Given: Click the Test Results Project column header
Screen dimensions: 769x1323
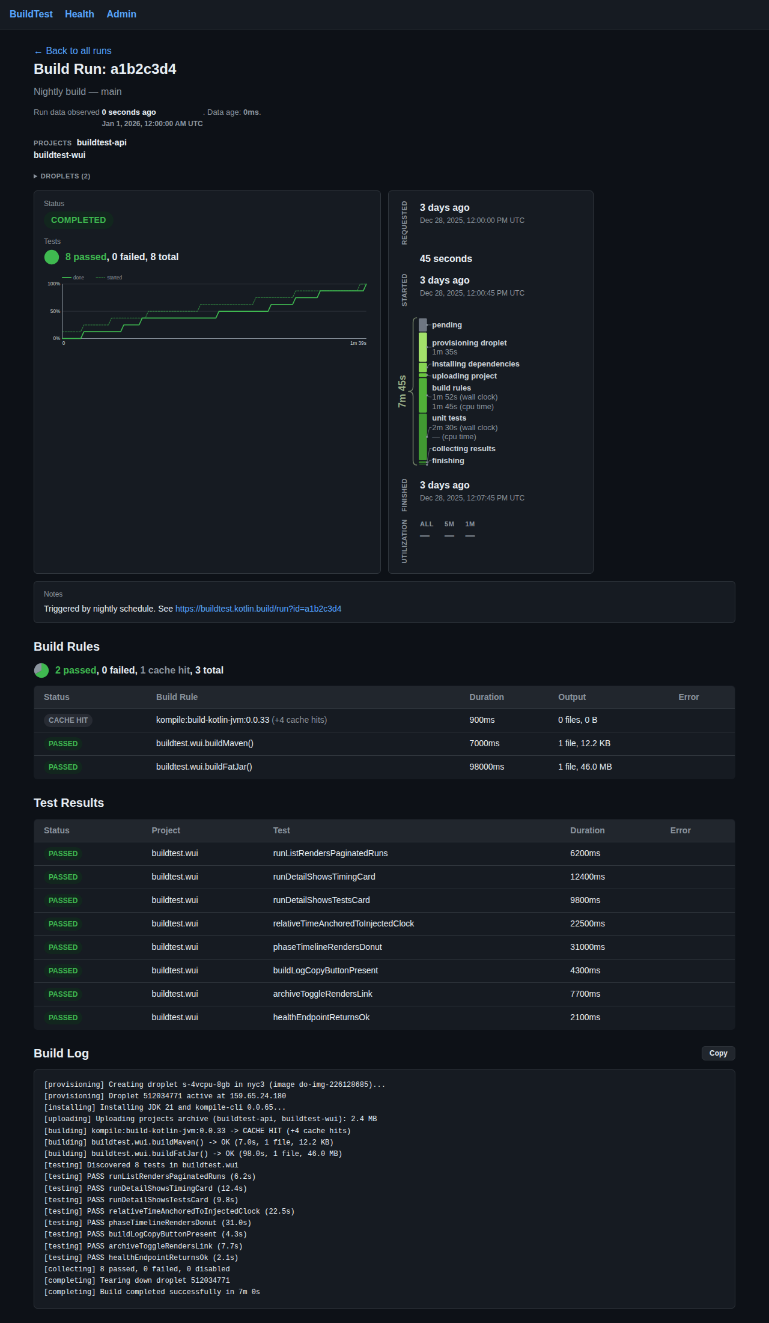Looking at the screenshot, I should (x=166, y=830).
